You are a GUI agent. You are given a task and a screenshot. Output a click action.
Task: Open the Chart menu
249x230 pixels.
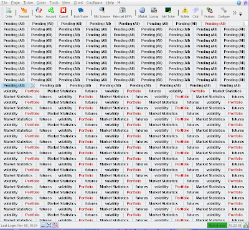pos(78,2)
